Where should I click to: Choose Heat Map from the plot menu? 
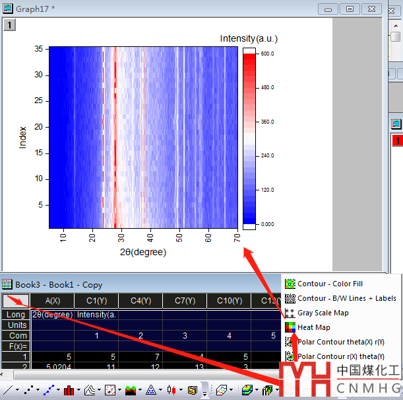[313, 327]
